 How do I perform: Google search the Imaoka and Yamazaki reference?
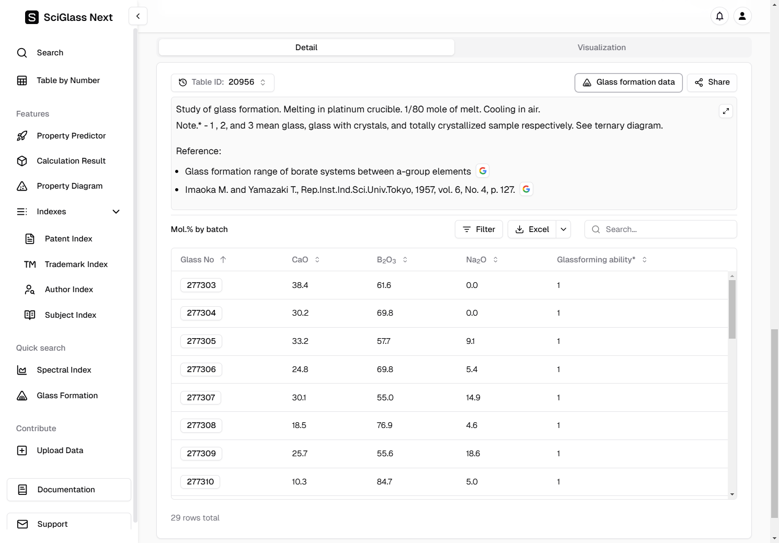(x=526, y=189)
